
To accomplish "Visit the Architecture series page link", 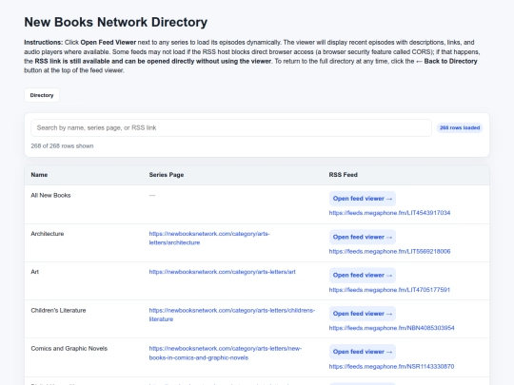I will pos(209,238).
